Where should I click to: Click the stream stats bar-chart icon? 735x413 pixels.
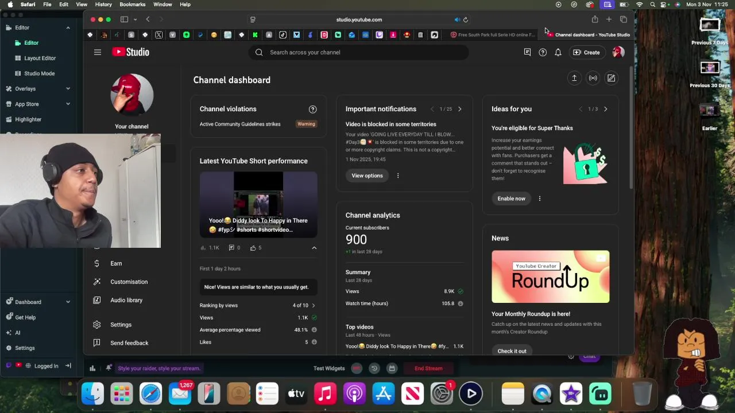92,368
